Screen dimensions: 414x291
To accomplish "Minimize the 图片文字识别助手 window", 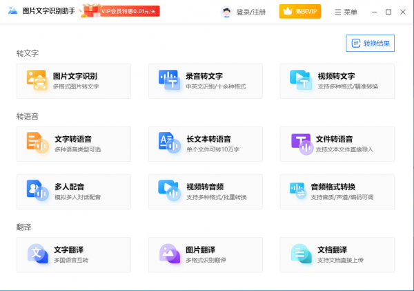I will coord(373,12).
